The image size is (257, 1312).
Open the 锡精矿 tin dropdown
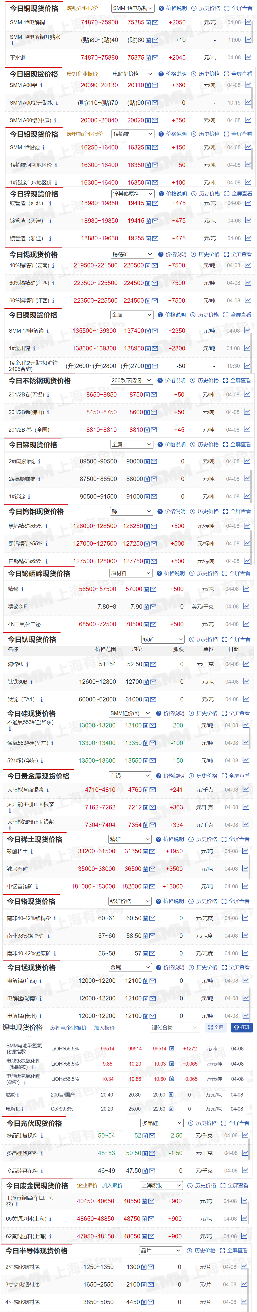click(132, 254)
